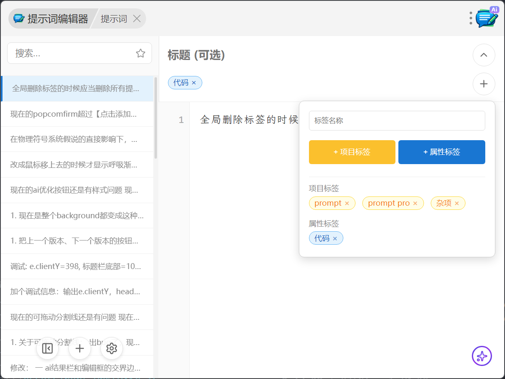This screenshot has width=505, height=379.
Task: Click the purple AI sparkle optimize button
Action: coord(482,356)
